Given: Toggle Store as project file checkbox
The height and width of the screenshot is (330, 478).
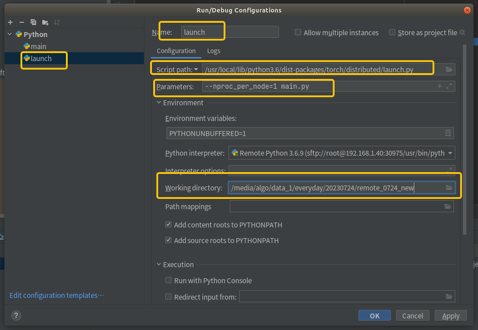Looking at the screenshot, I should click(x=392, y=33).
